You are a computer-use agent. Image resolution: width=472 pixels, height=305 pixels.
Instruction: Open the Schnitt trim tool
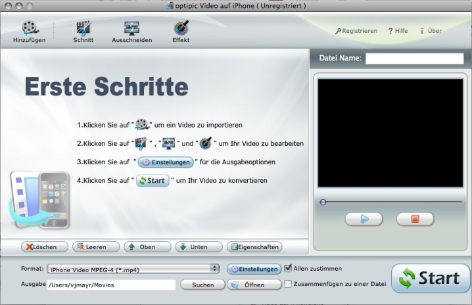coord(83,28)
